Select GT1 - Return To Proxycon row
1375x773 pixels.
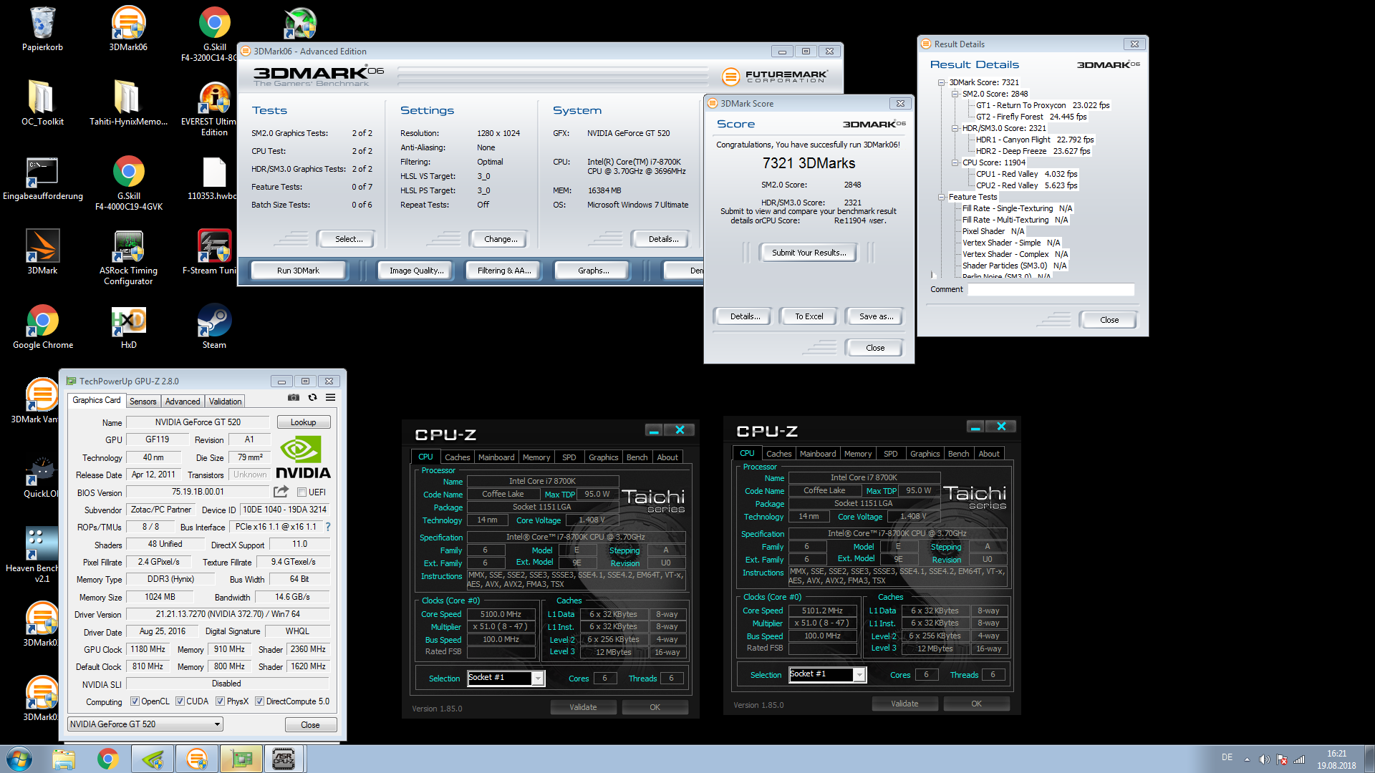click(x=1043, y=105)
